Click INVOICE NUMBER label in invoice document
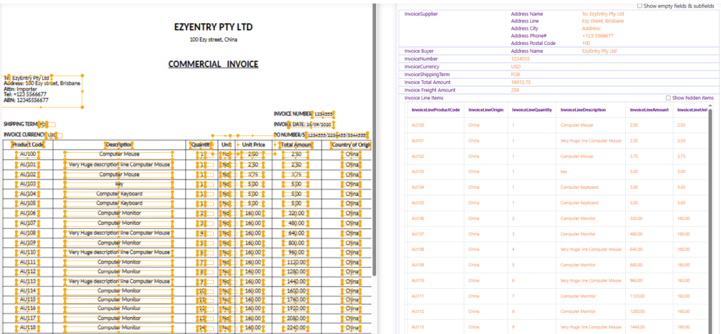 click(293, 113)
